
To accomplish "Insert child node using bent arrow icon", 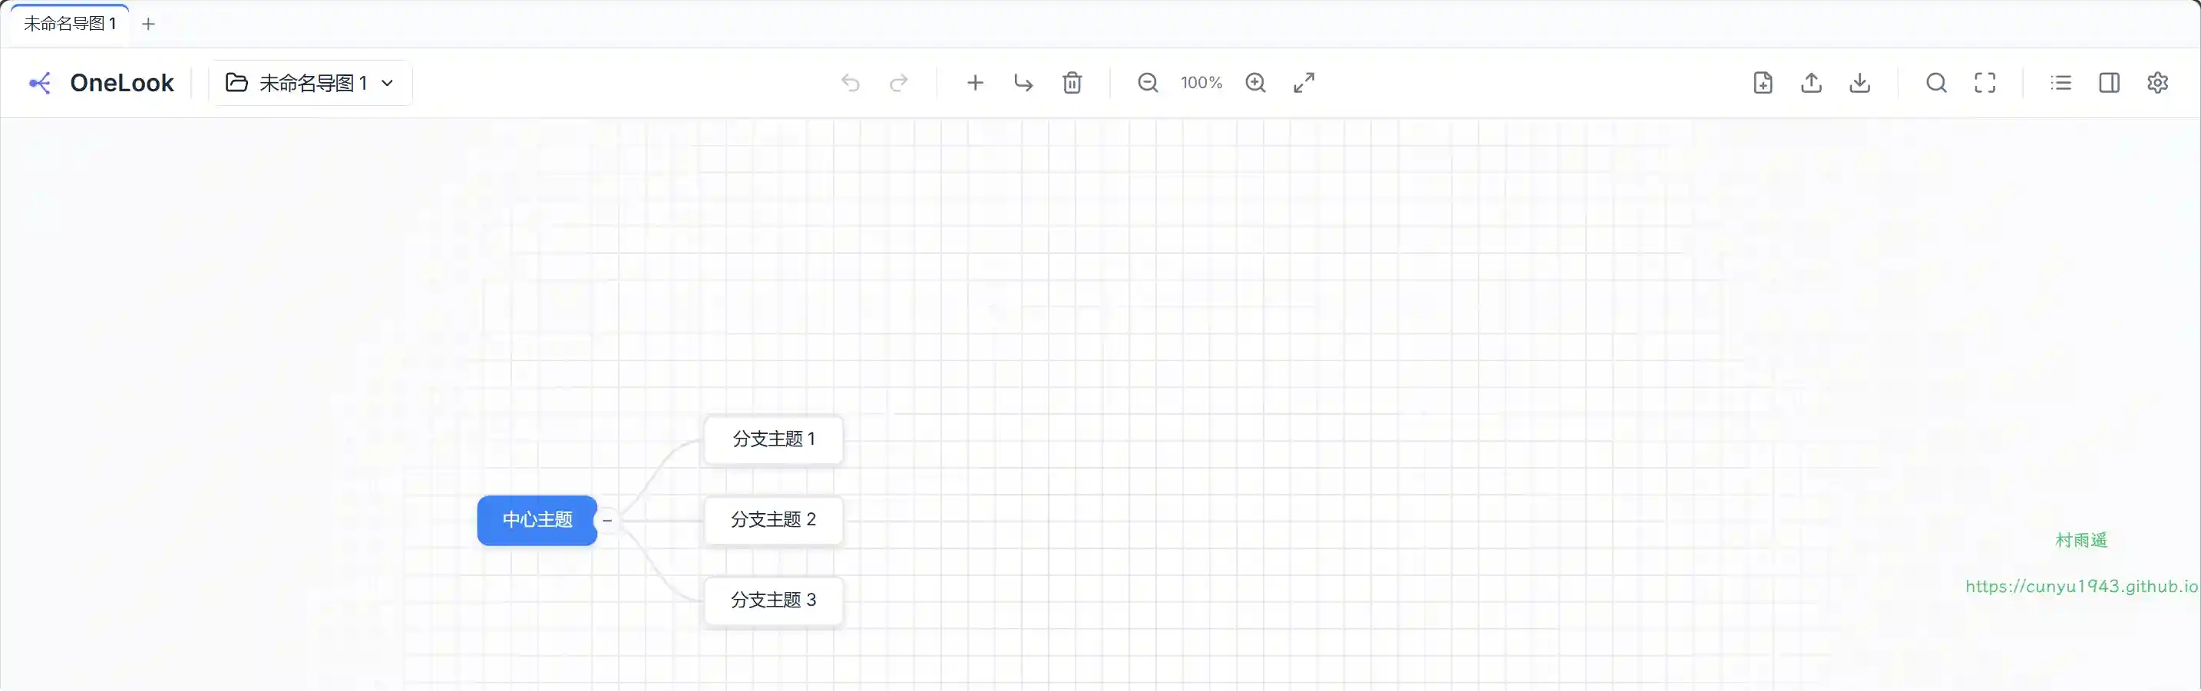I will [1023, 83].
